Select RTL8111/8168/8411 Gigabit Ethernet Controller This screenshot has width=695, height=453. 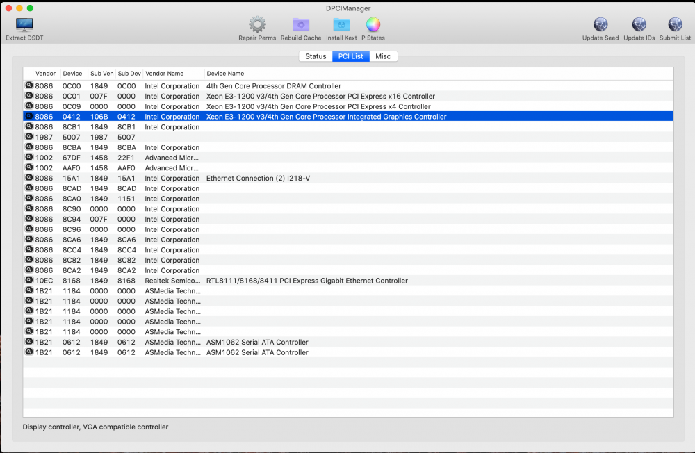coord(306,281)
